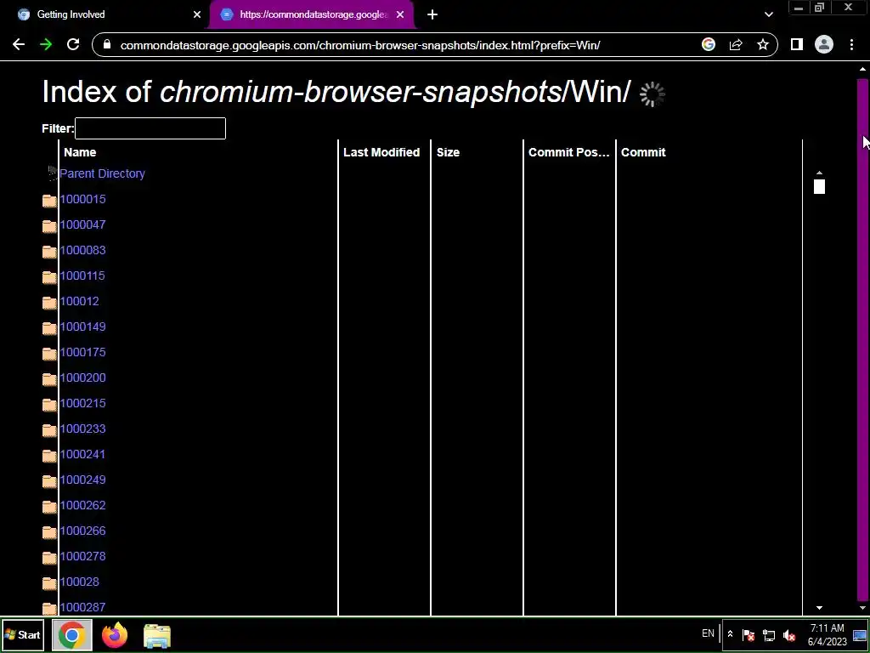870x653 pixels.
Task: Open folder 1000047
Action: [x=82, y=224]
